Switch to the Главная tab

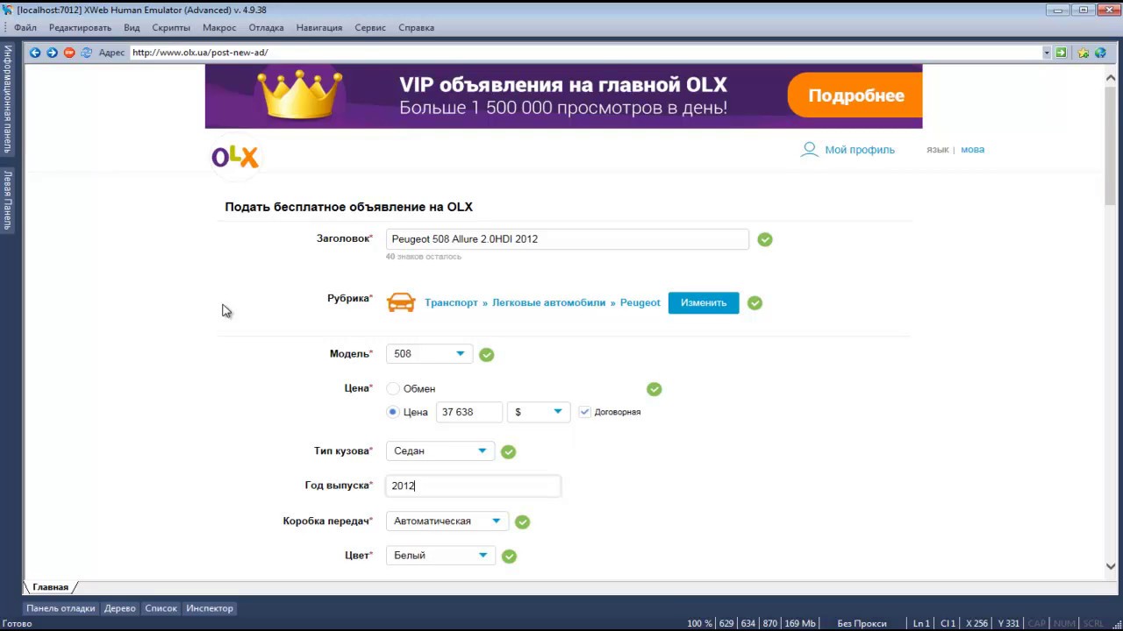click(x=50, y=587)
